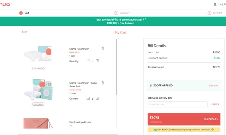Go to the Payment step

coord(215,13)
